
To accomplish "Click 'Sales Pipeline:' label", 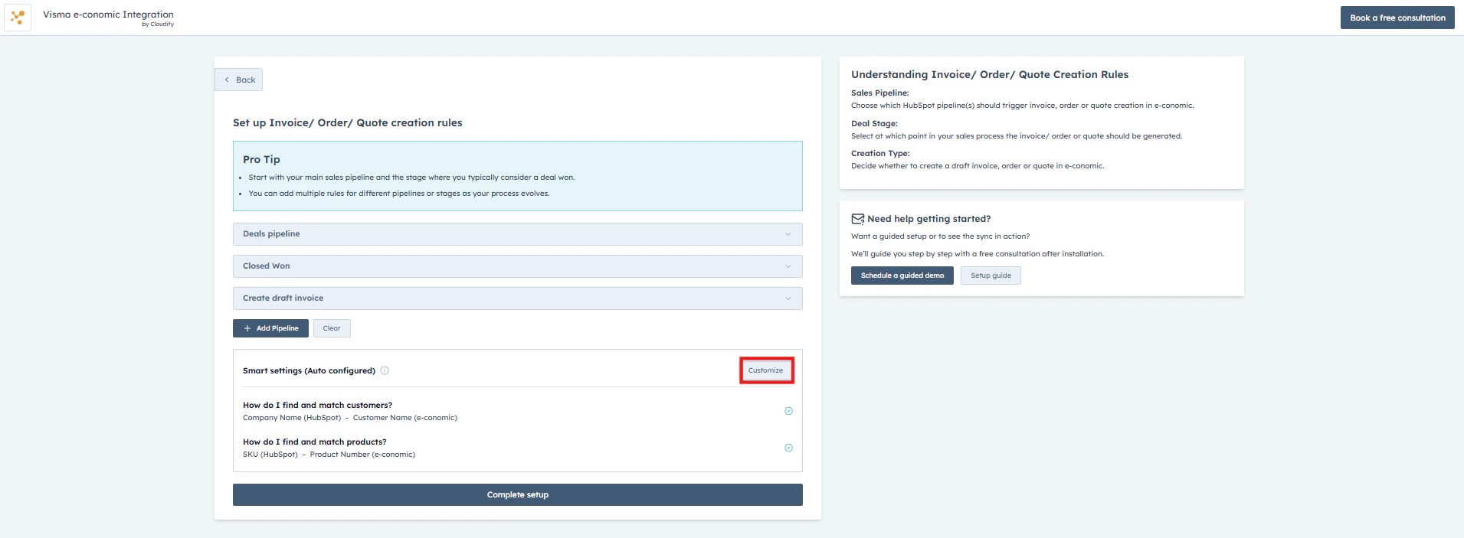I will click(879, 93).
